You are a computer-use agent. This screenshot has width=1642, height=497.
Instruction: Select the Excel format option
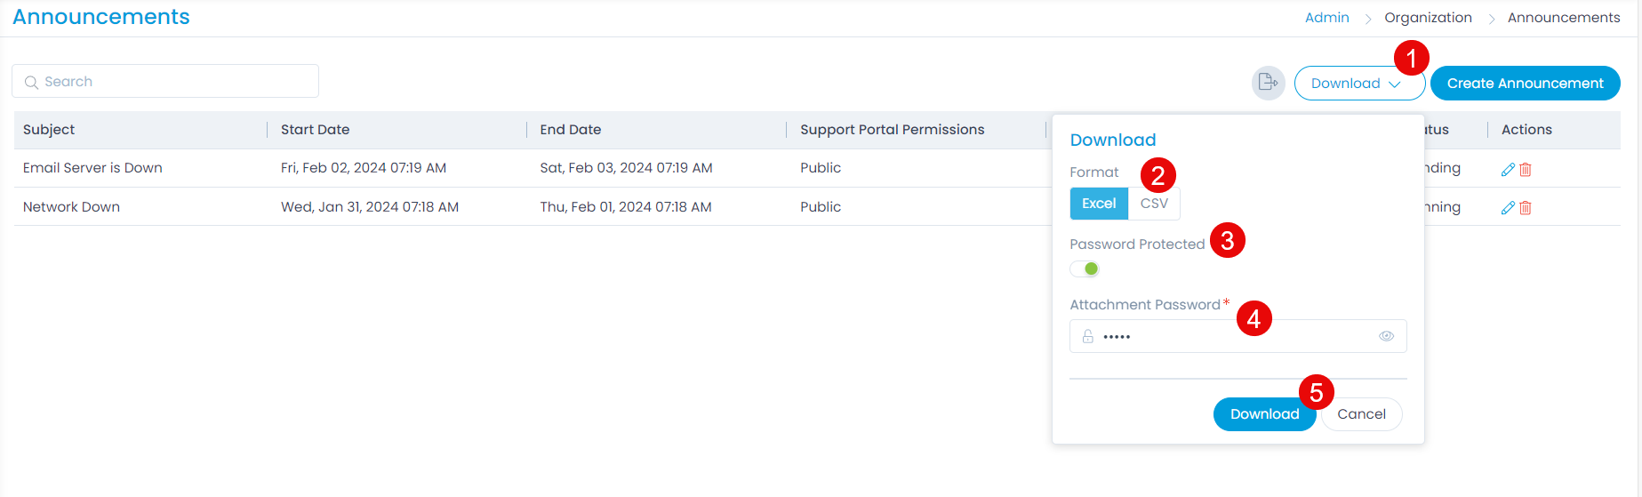point(1099,204)
